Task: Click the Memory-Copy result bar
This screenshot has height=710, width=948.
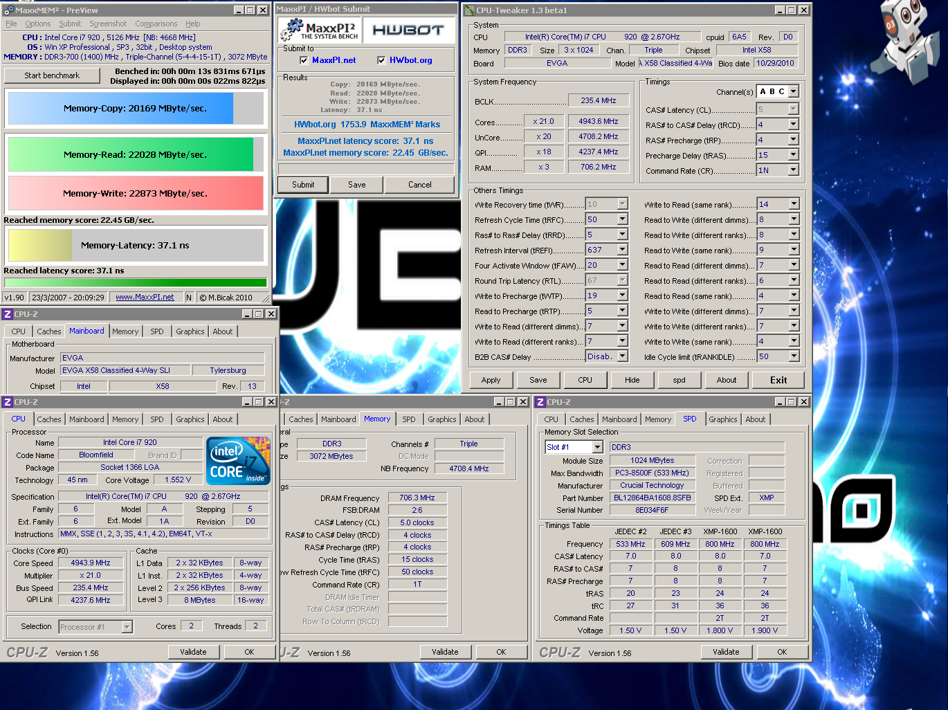Action: (x=136, y=109)
